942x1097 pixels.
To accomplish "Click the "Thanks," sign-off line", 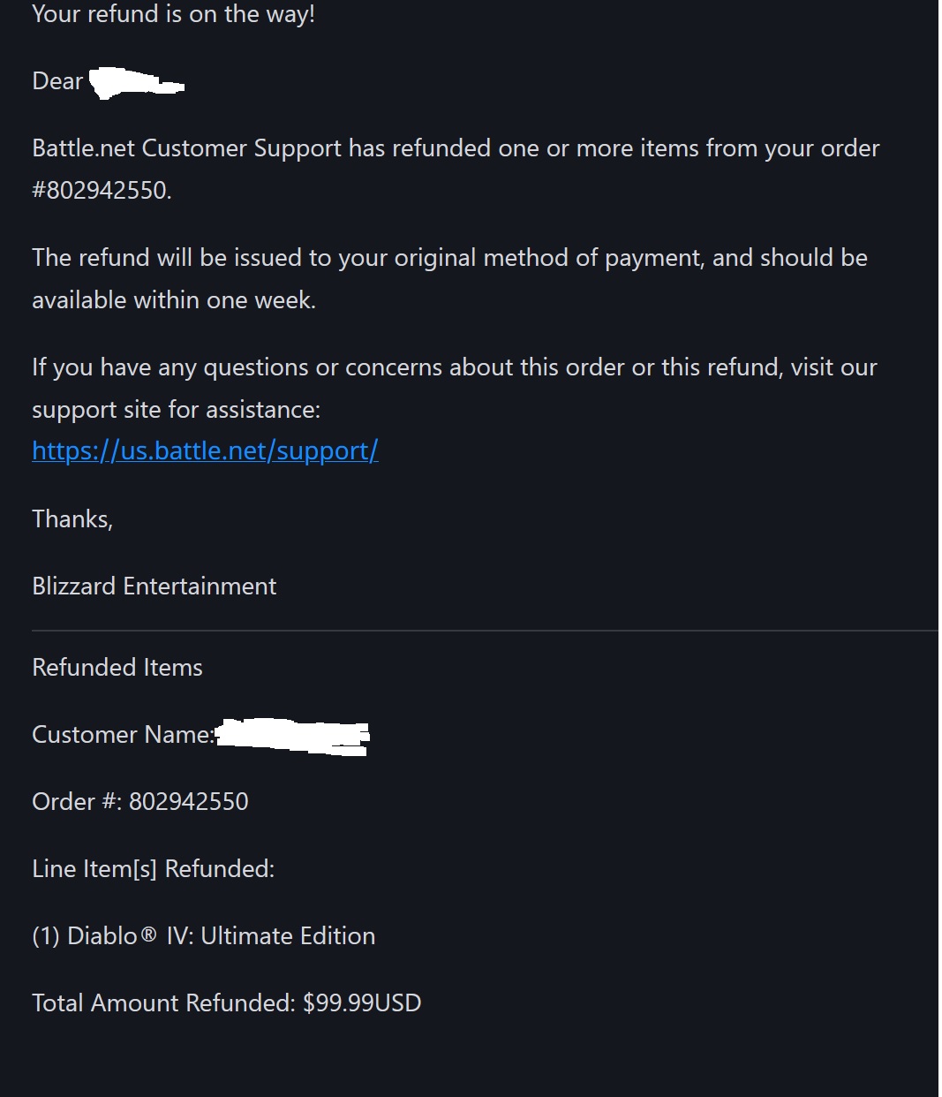I will point(72,518).
